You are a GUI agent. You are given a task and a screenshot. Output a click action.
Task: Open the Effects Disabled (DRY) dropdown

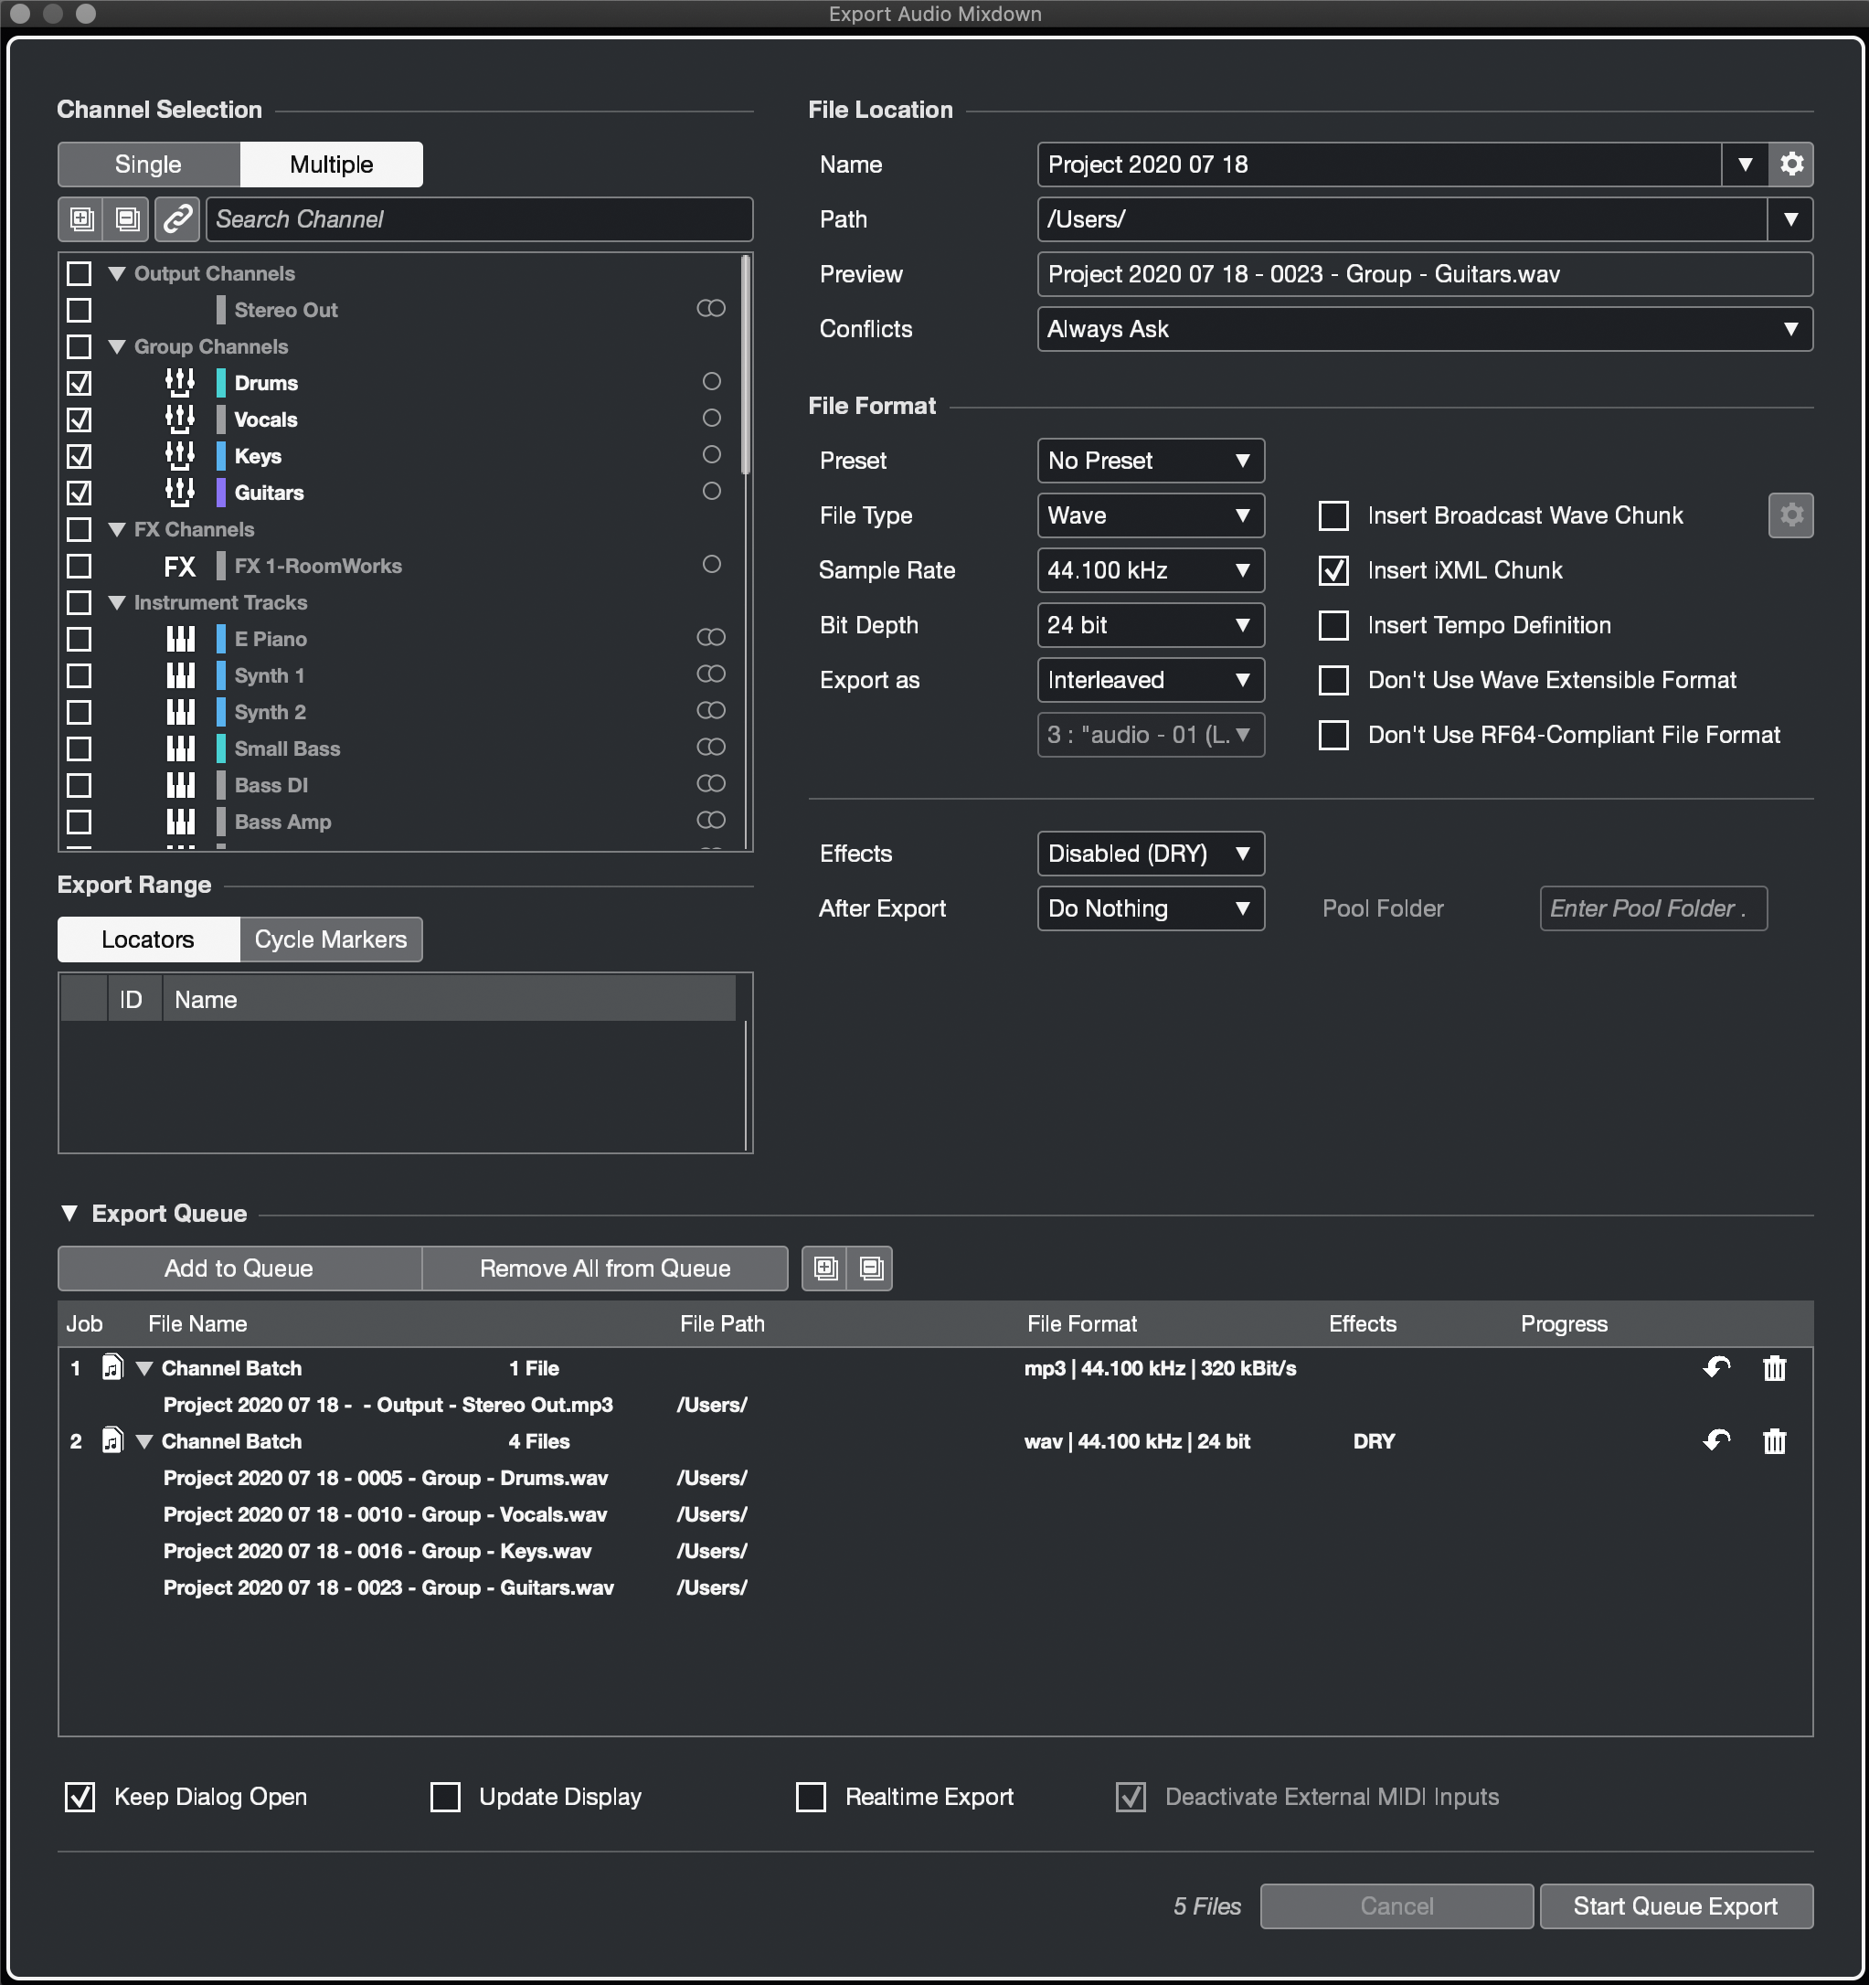coord(1150,854)
